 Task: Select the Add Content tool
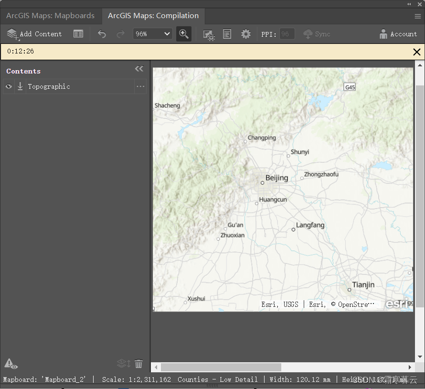(34, 34)
